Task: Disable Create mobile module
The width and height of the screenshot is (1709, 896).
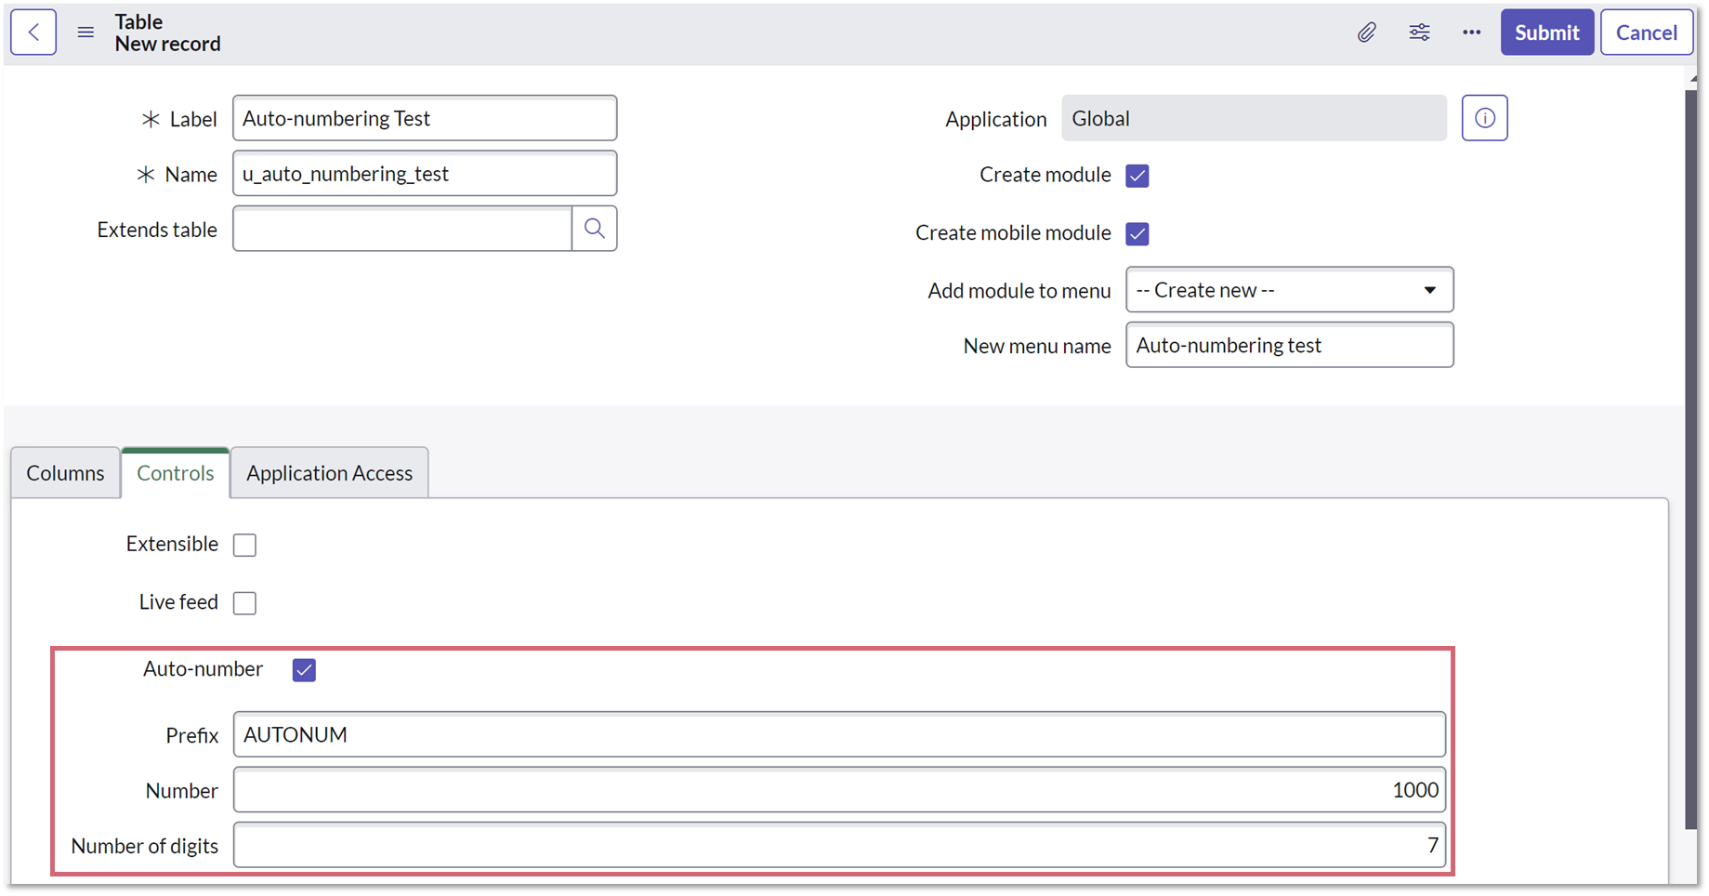Action: tap(1137, 233)
